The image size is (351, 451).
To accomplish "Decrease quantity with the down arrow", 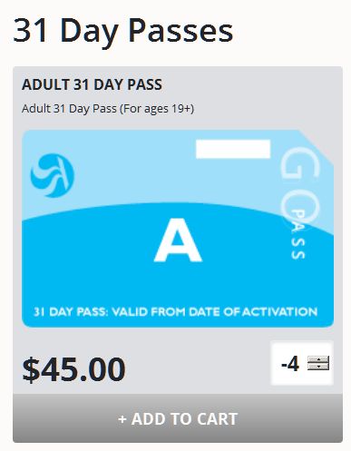I will click(318, 367).
